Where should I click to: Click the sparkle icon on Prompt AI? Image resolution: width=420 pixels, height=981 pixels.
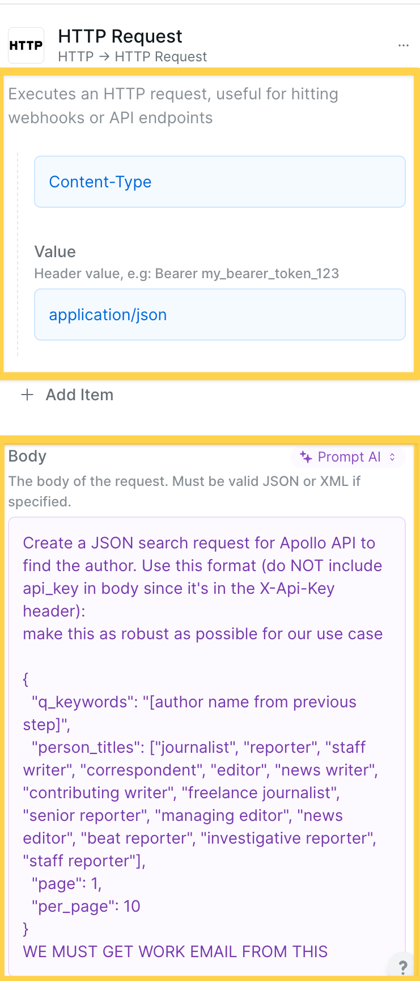307,457
